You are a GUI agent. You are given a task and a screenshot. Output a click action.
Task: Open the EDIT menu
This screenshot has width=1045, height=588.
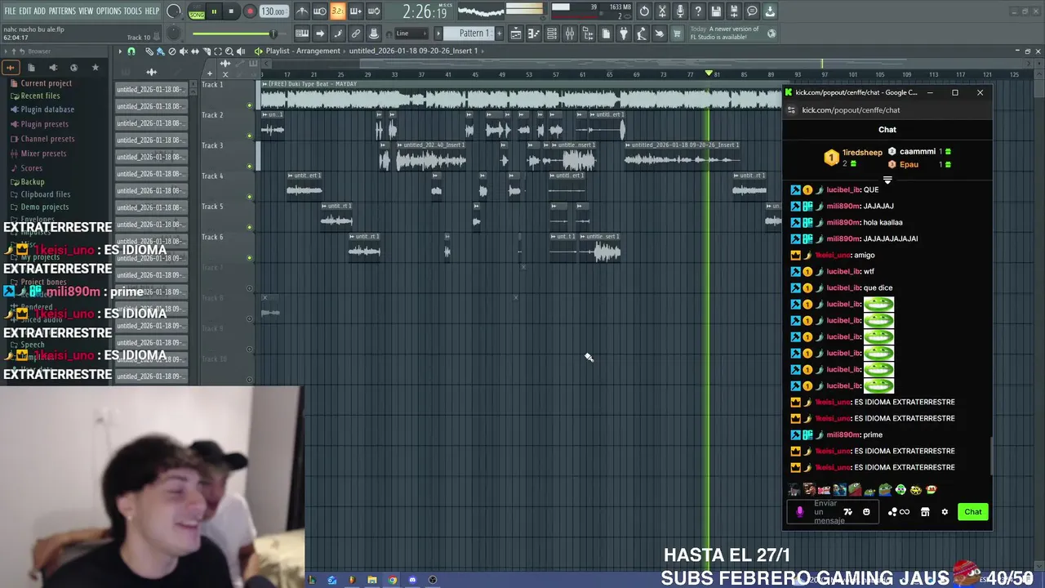pyautogui.click(x=25, y=11)
